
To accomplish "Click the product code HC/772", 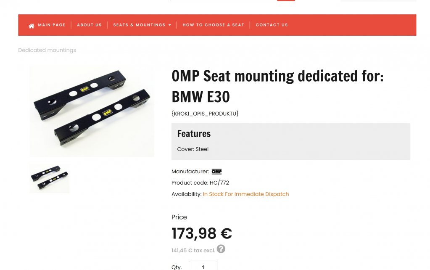I will point(219,183).
